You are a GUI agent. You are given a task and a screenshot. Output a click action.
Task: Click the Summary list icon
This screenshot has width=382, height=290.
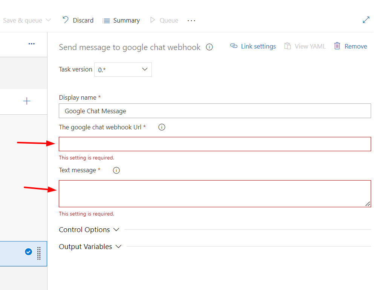106,21
